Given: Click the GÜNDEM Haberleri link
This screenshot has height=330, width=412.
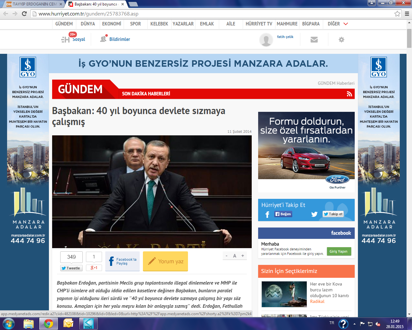Looking at the screenshot, I should 336,83.
